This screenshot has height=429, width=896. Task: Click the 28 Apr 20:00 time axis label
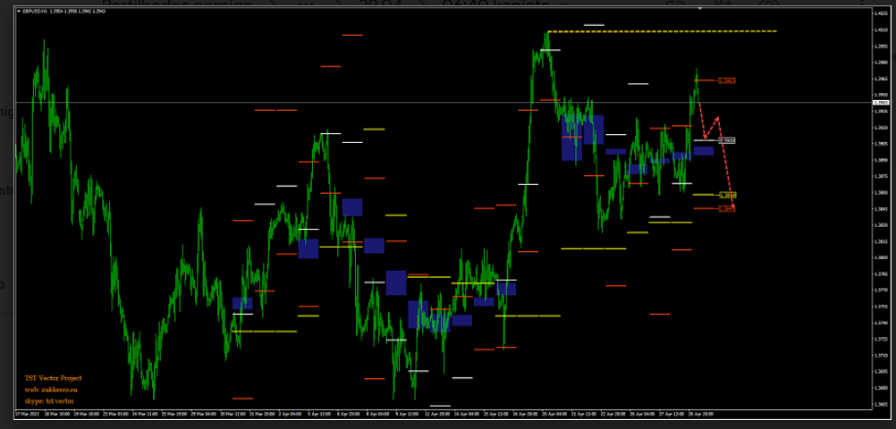click(x=700, y=415)
